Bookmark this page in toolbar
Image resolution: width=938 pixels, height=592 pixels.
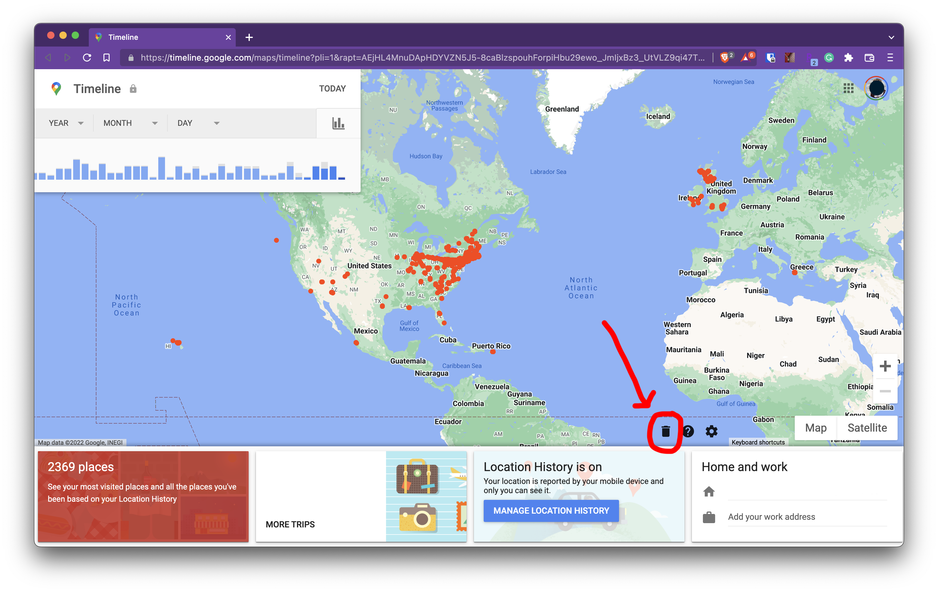106,58
